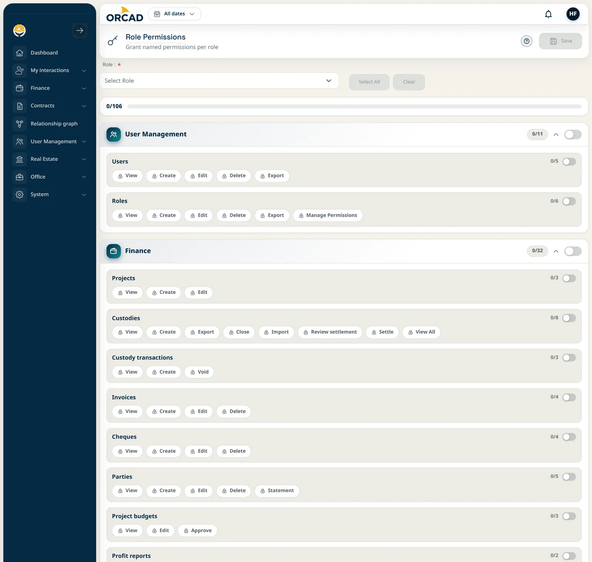592x562 pixels.
Task: Click the Dashboard home icon
Action: (20, 53)
